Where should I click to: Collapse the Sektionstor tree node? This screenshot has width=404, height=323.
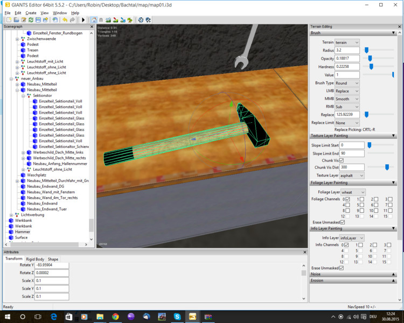[24, 95]
